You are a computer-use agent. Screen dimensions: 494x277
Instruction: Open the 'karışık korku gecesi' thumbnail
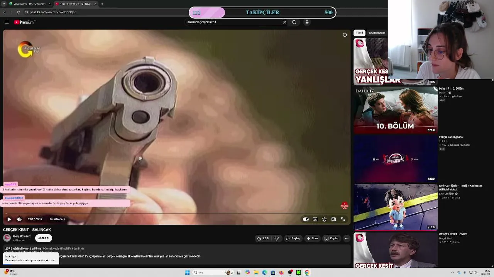pyautogui.click(x=396, y=159)
